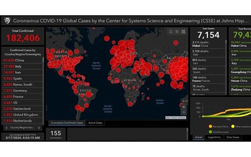Click the 3,111 deaths Hubei China row
Screen dimensions: 251x157
coord(208,44)
